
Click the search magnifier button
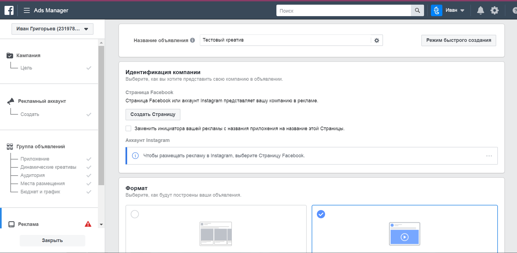point(417,10)
